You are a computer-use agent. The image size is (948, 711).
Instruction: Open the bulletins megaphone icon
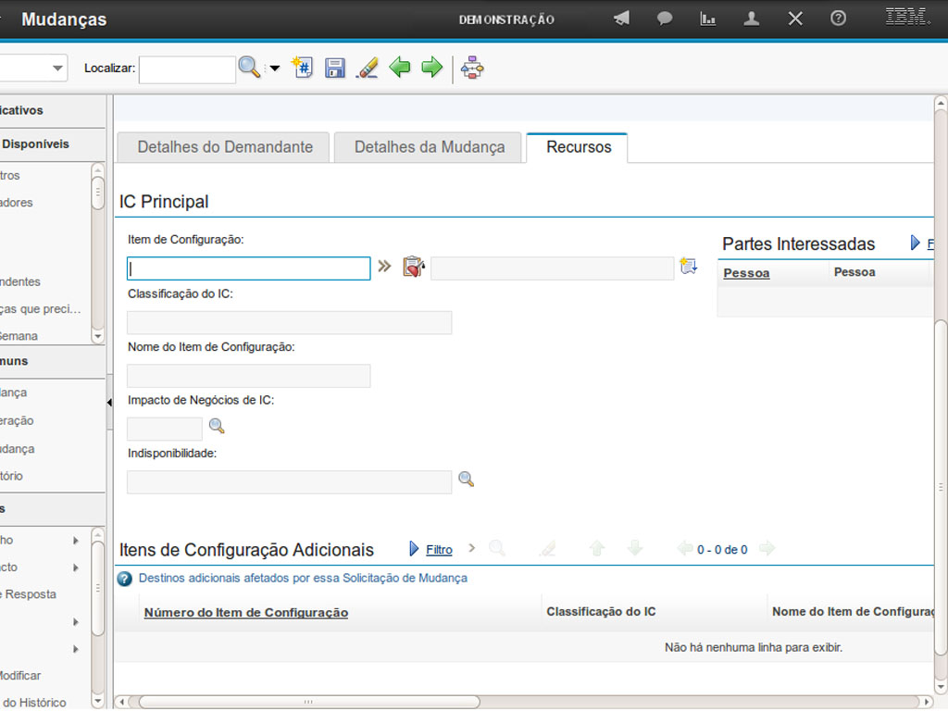pyautogui.click(x=621, y=19)
